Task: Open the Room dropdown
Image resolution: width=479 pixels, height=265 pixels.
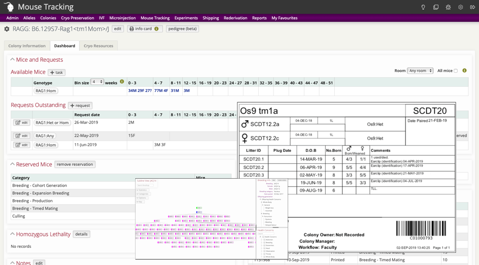Action: pyautogui.click(x=420, y=71)
